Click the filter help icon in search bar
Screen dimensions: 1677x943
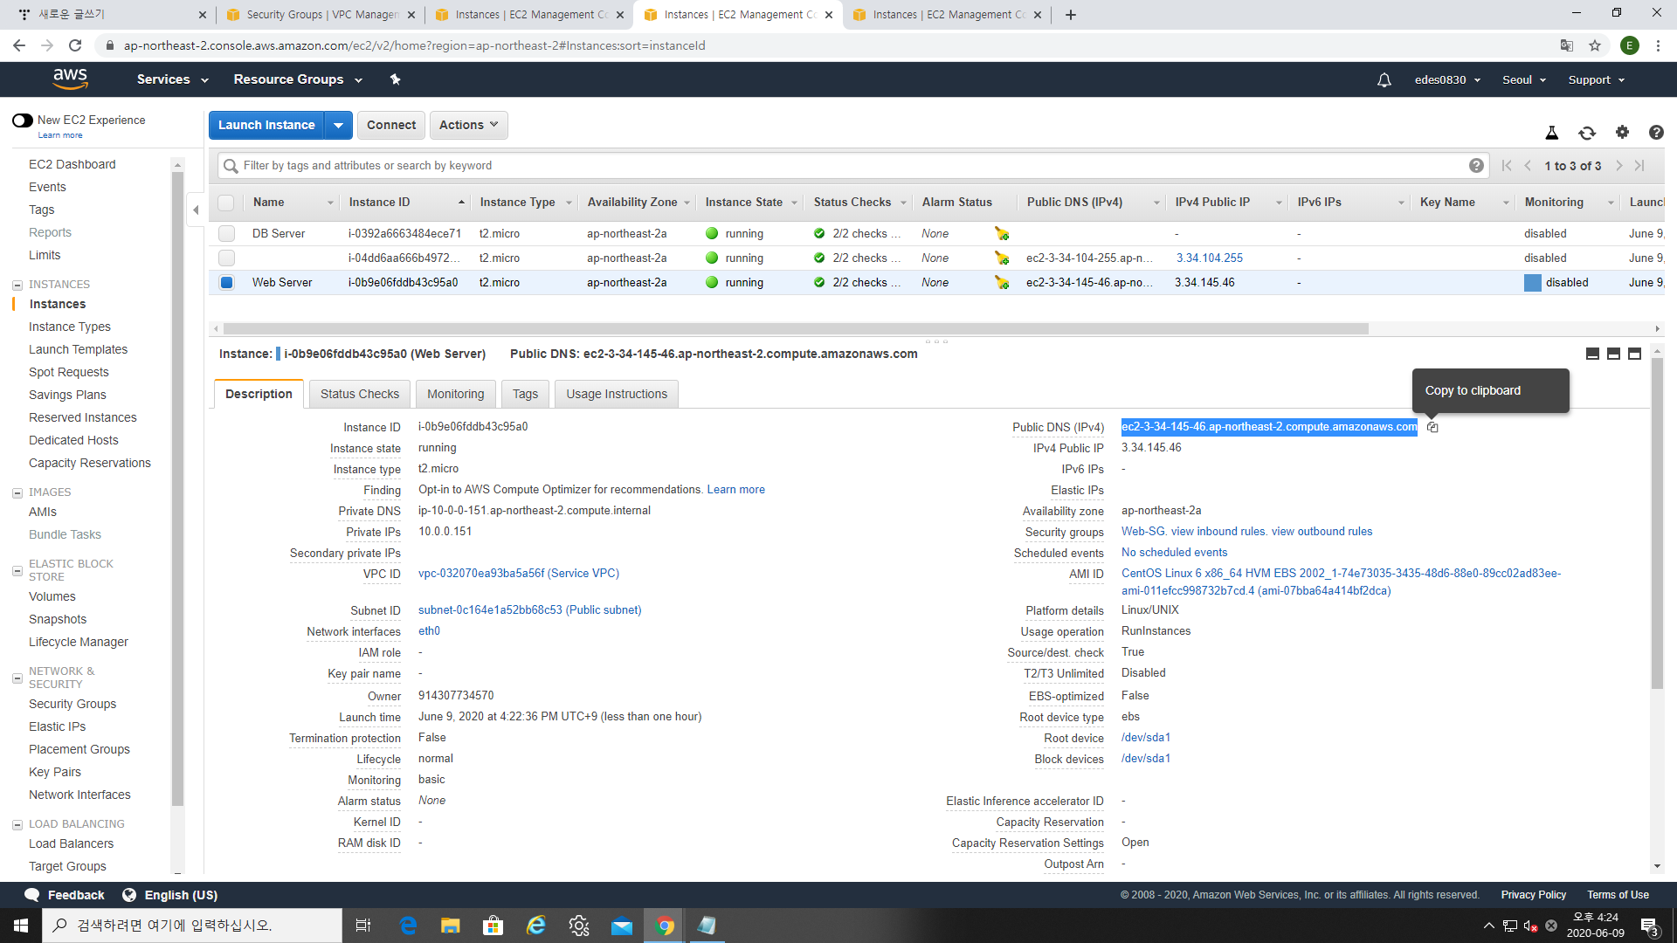pos(1476,166)
